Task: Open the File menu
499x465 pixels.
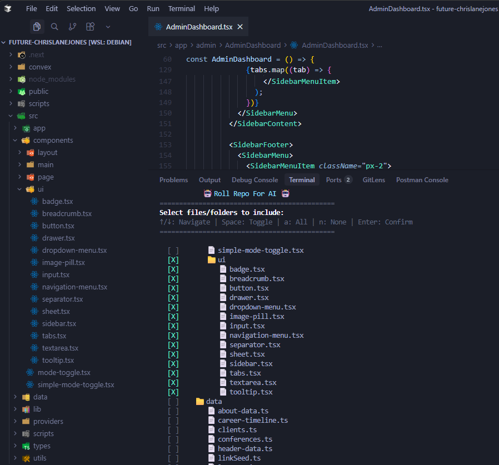Action: (x=32, y=8)
